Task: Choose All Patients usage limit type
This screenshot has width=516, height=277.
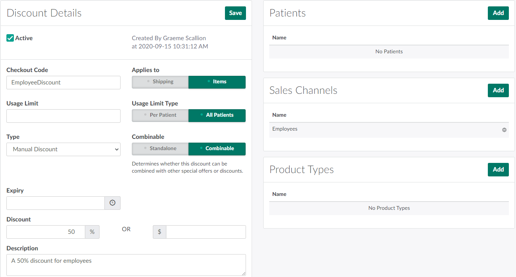Action: pyautogui.click(x=217, y=115)
